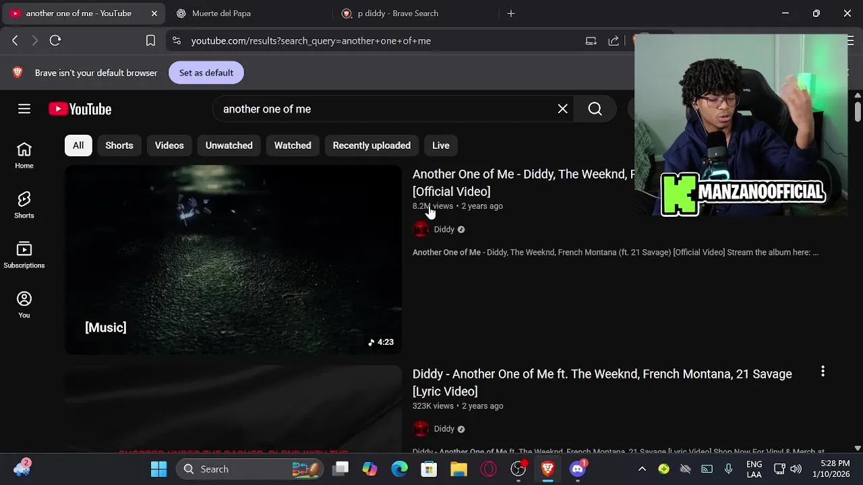The image size is (863, 485).
Task: Close the YouTube tab
Action: pyautogui.click(x=154, y=13)
